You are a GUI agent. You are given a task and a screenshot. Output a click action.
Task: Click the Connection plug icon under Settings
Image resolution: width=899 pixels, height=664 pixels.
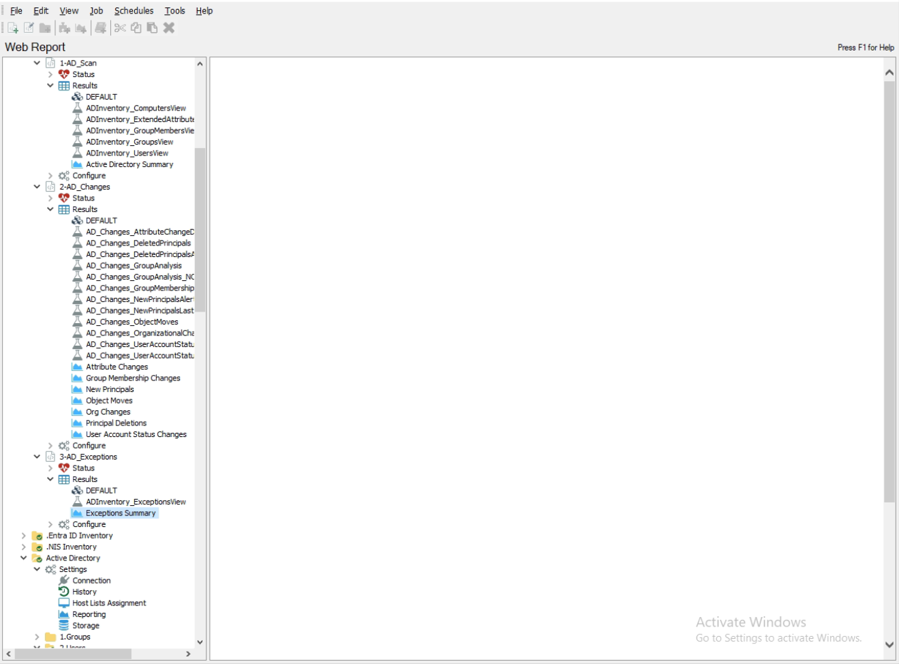64,581
